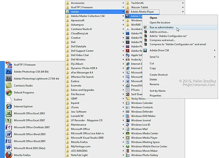
Task: Click the Windows DVD Maker icon
Action: click(128, 116)
